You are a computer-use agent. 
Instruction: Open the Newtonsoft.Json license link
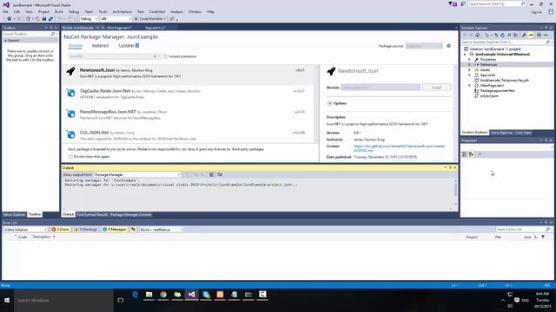point(400,148)
